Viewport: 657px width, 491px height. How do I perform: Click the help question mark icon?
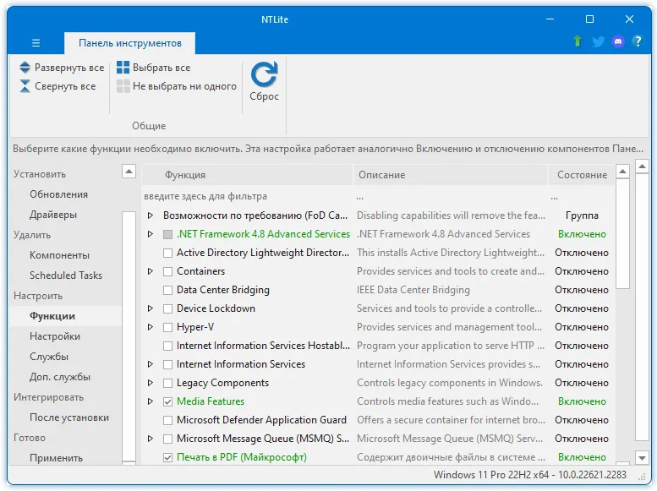(638, 41)
